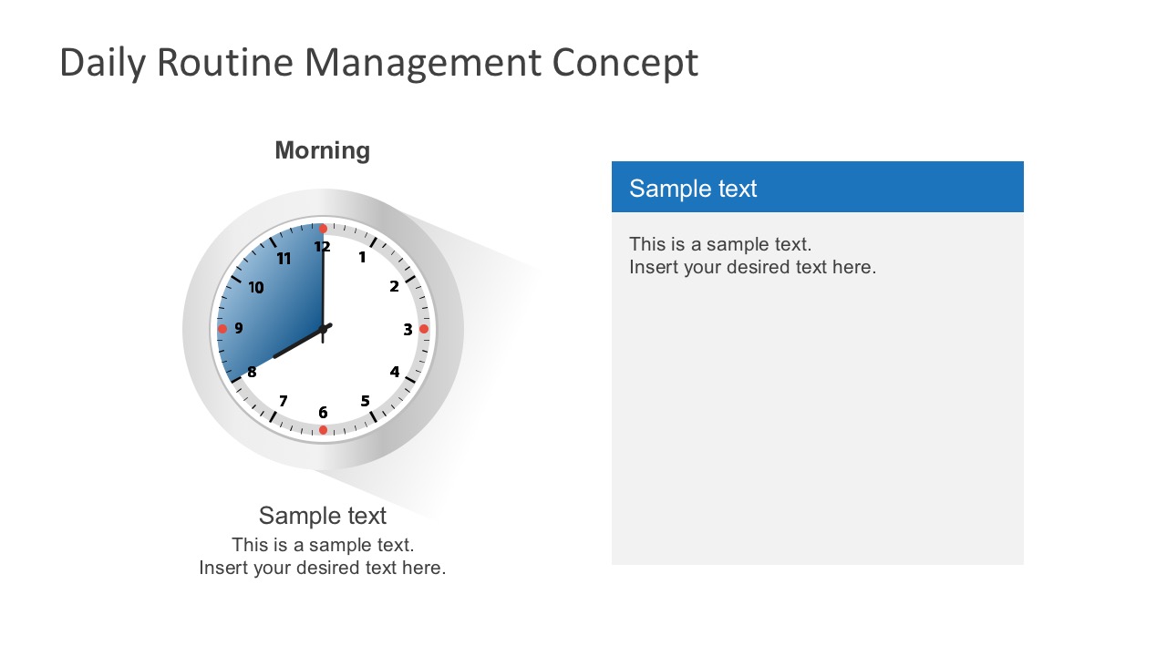Click the number 2 on the clock face
Screen dimensions: 1167x656
coord(394,286)
